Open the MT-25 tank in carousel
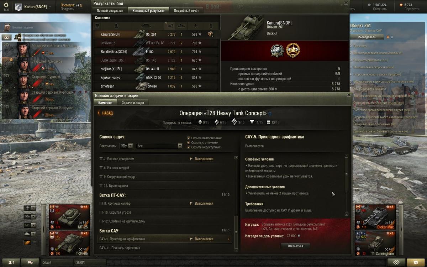Screen dimensions: 427x267 [70, 217]
